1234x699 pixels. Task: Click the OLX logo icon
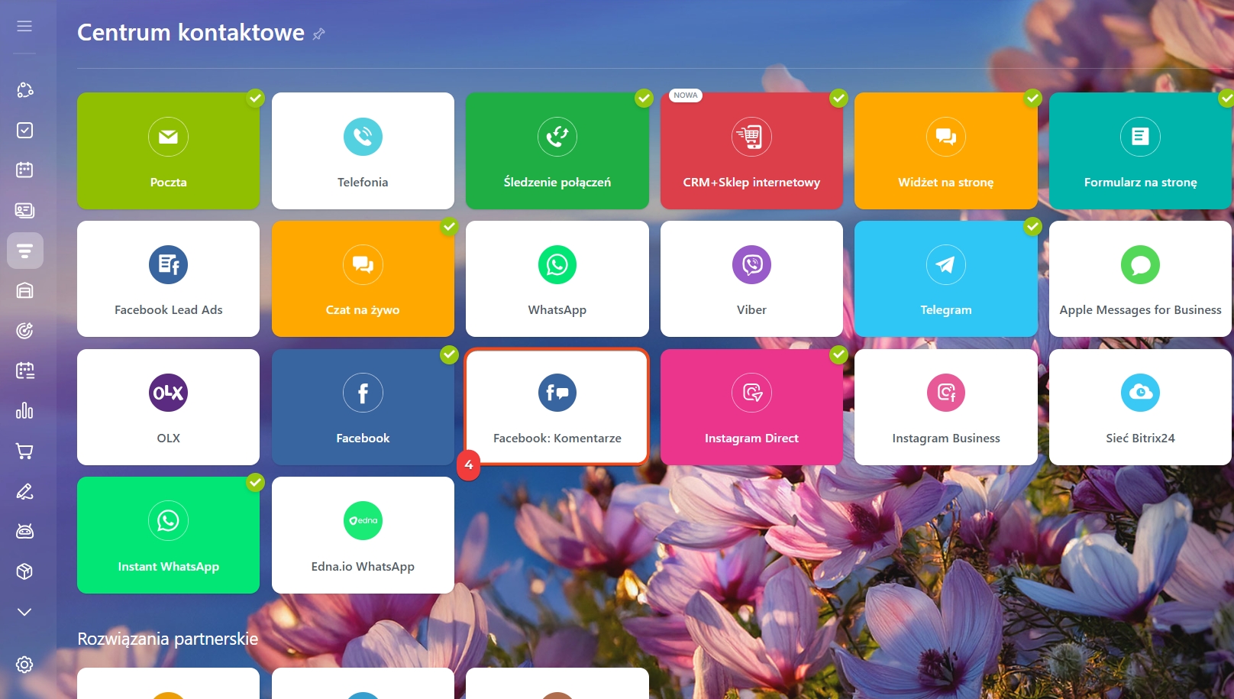(168, 393)
